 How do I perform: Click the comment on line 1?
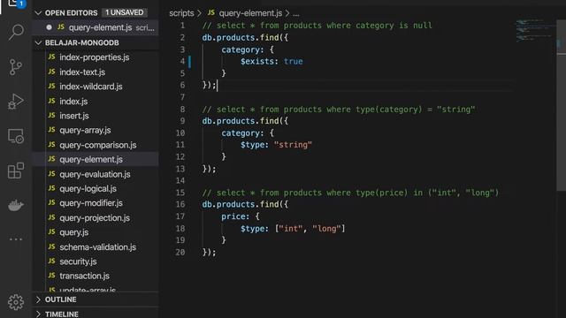[317, 26]
